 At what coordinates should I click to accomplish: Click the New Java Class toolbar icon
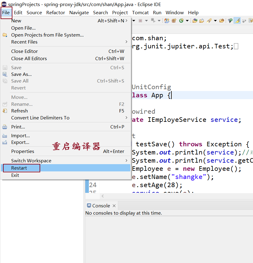pos(181,21)
